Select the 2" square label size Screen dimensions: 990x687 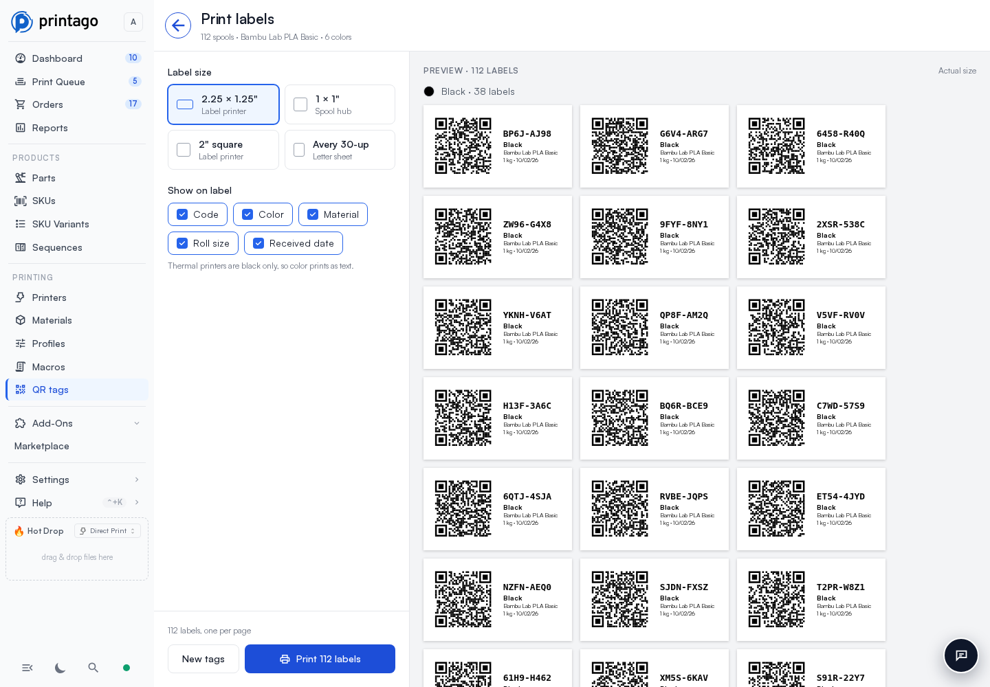pyautogui.click(x=223, y=150)
